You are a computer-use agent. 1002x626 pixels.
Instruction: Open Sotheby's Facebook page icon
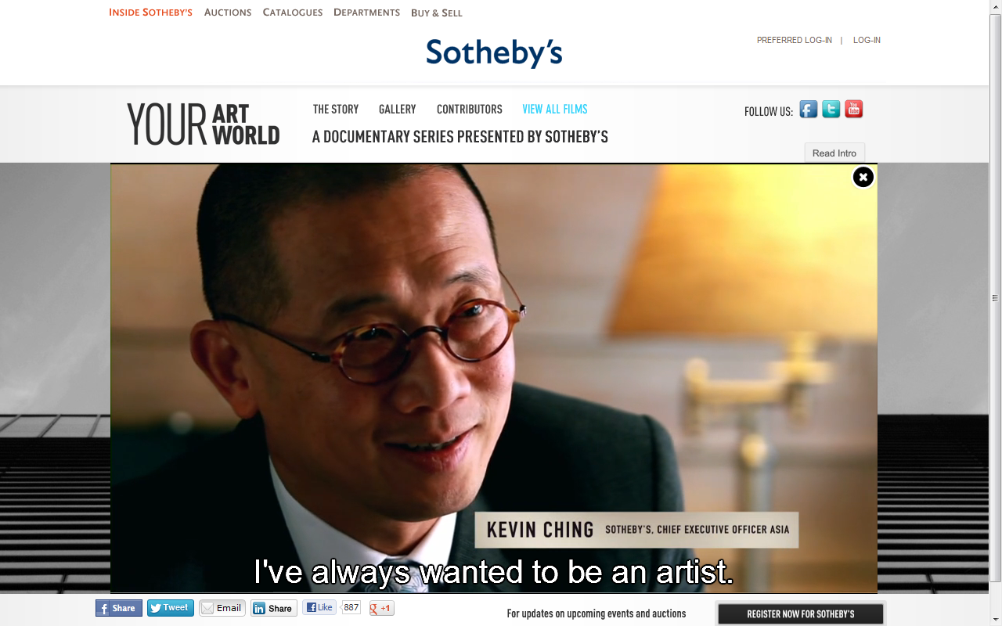click(x=809, y=110)
